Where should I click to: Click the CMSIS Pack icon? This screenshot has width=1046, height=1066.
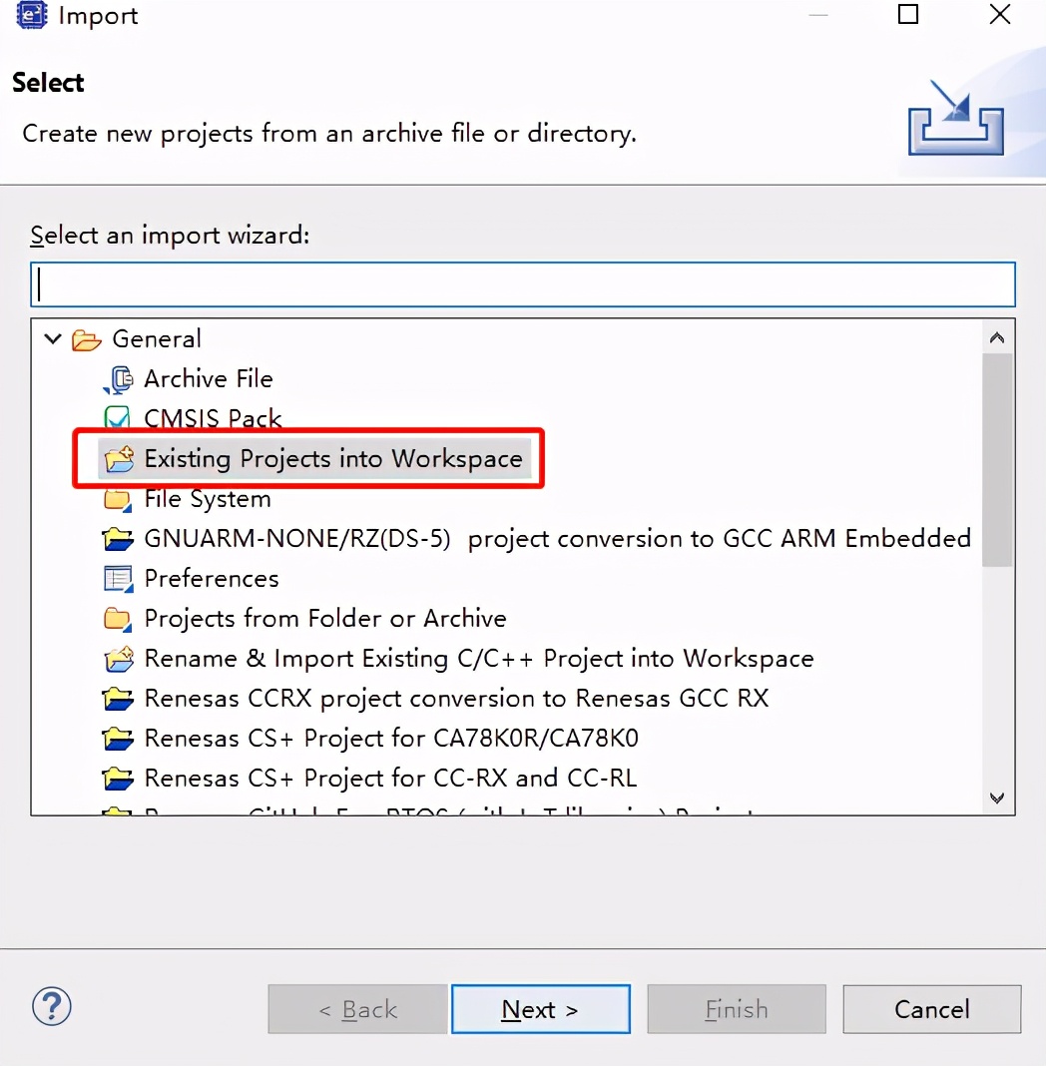[x=118, y=418]
